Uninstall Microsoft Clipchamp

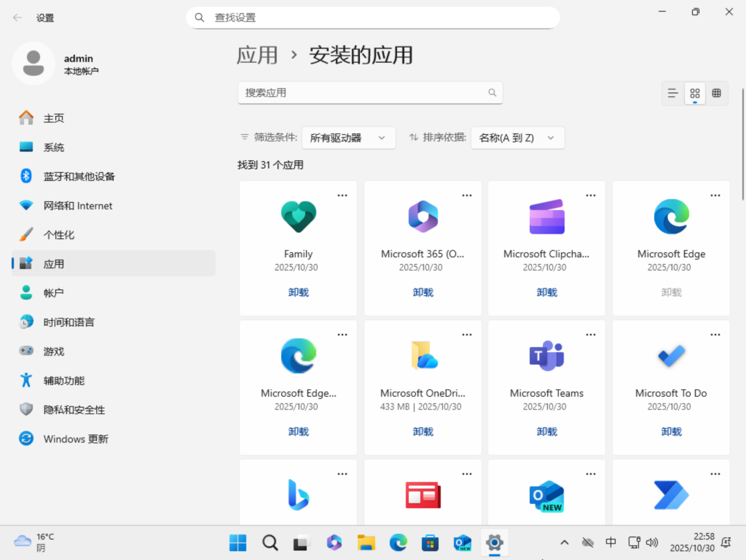546,292
